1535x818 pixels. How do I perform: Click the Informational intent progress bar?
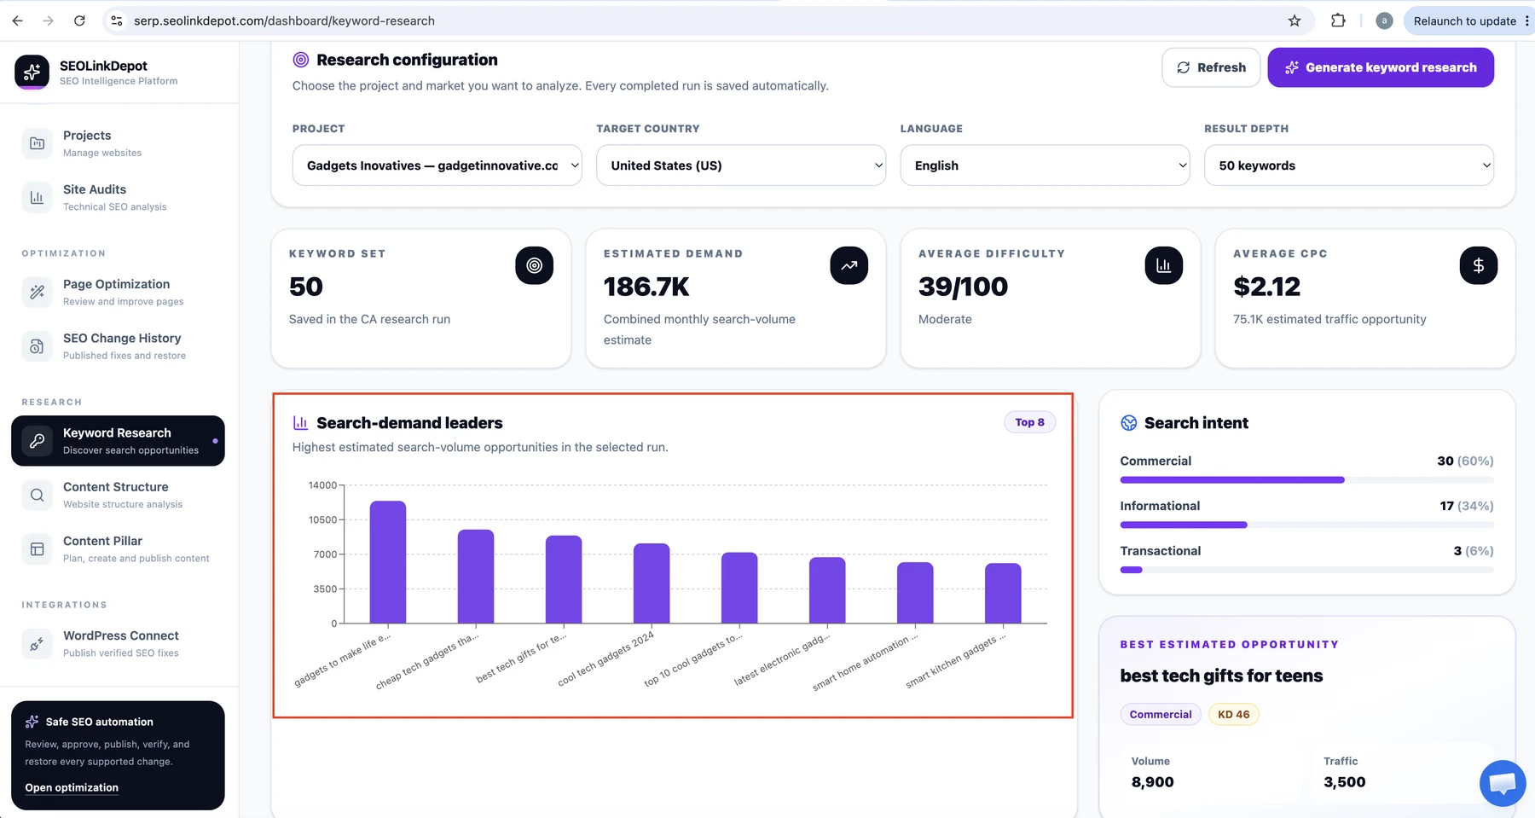[x=1306, y=525]
